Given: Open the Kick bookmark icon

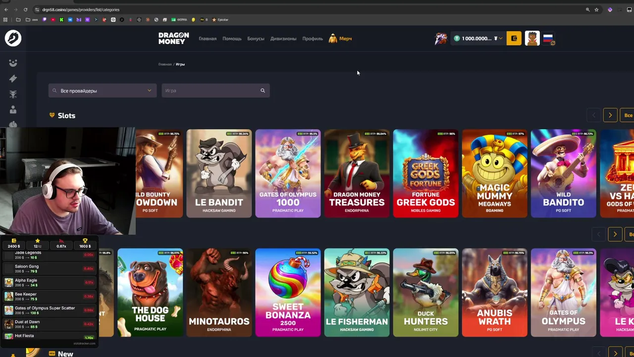Looking at the screenshot, I should pos(61,20).
